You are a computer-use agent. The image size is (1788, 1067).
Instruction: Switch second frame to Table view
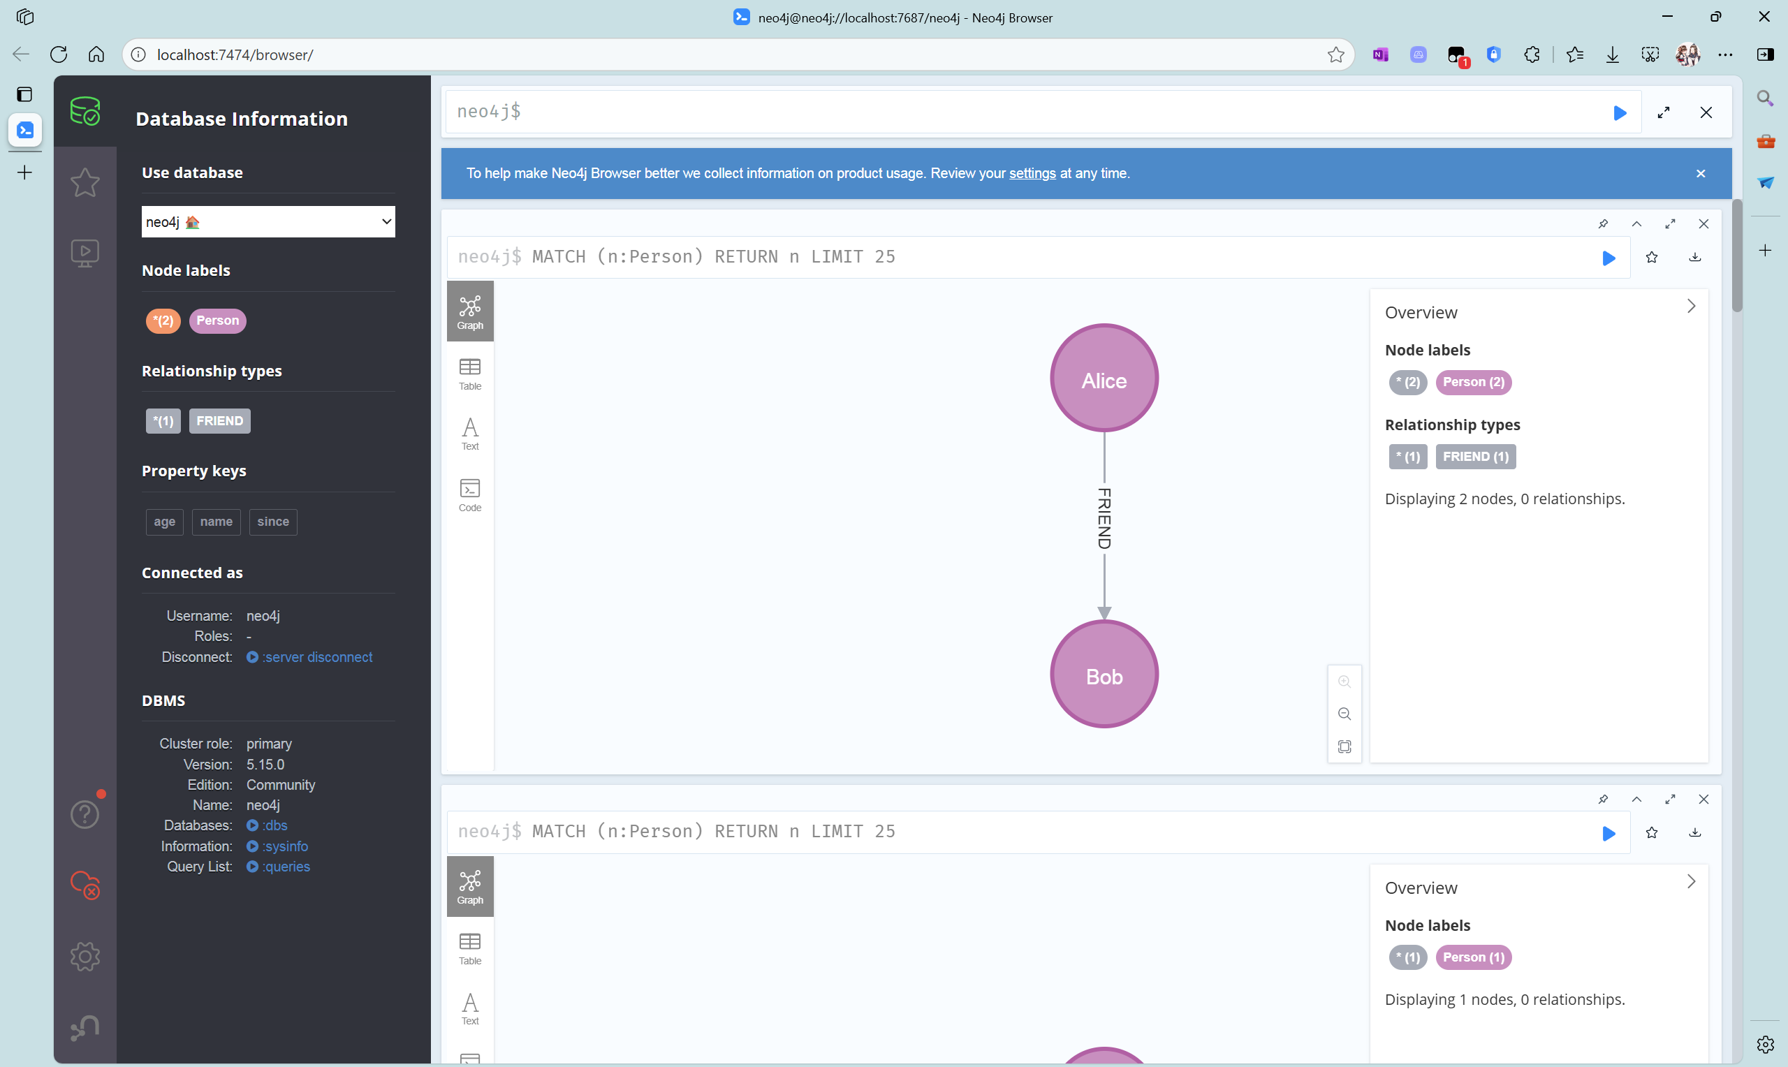click(470, 949)
